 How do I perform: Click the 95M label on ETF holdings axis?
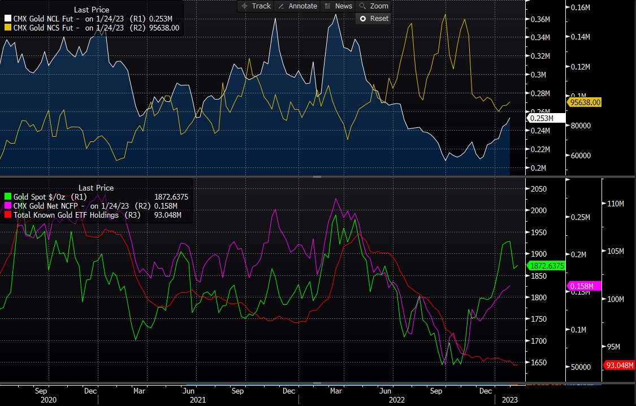(x=613, y=347)
